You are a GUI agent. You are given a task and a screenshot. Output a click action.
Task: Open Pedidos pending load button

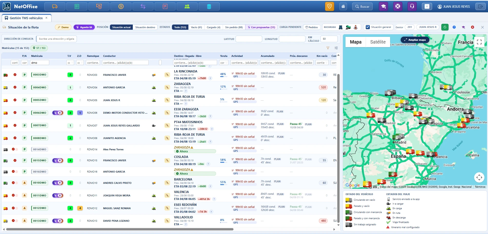(x=312, y=27)
